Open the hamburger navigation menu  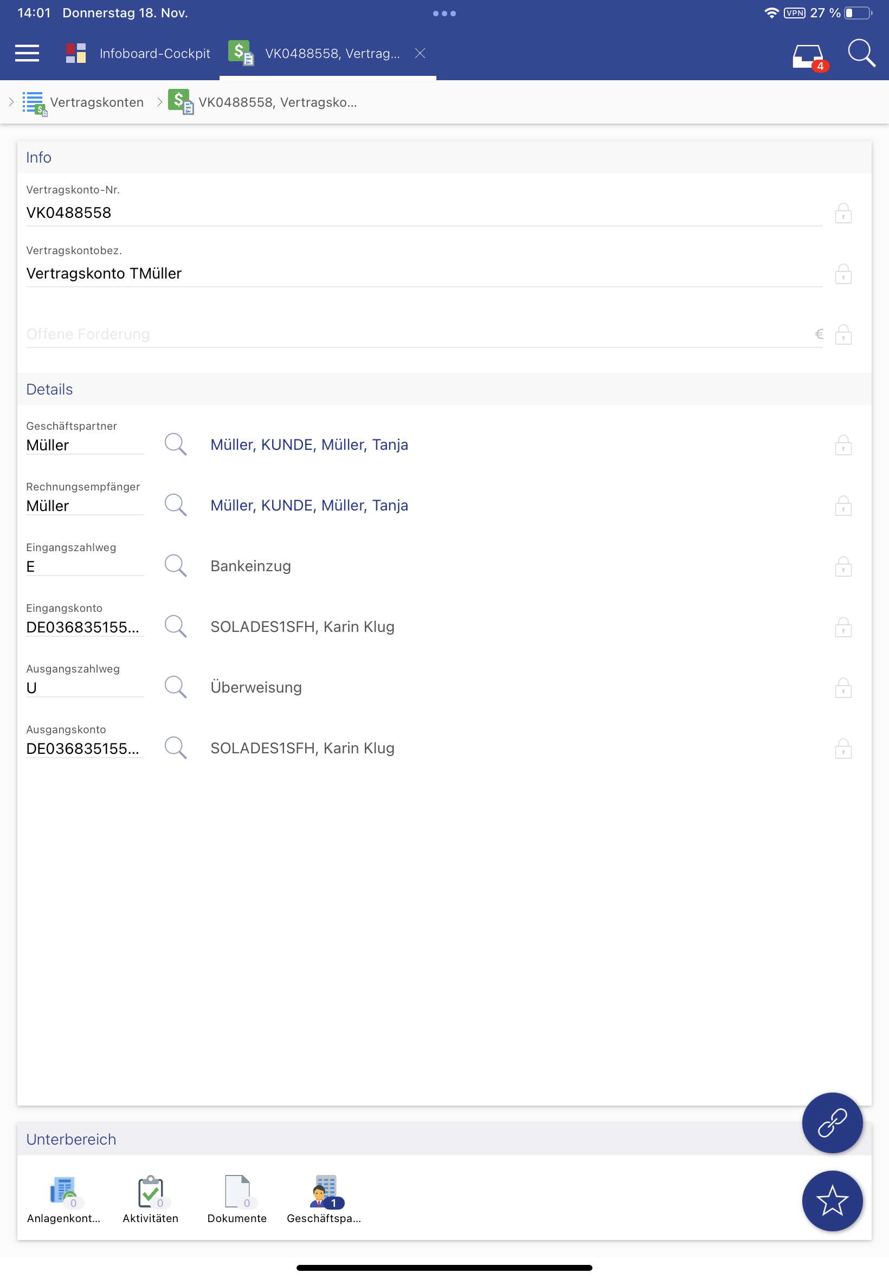click(x=27, y=54)
